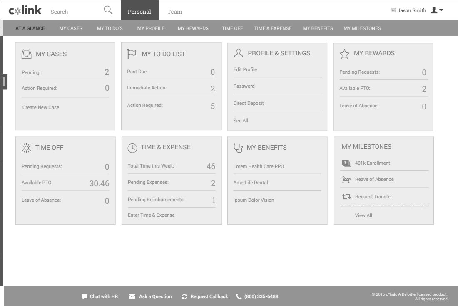Click Request Callback in the footer

point(205,296)
